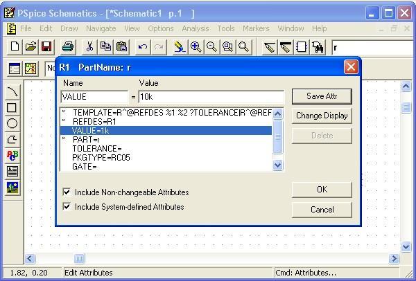Print using the printer toolbar icon

coord(68,47)
